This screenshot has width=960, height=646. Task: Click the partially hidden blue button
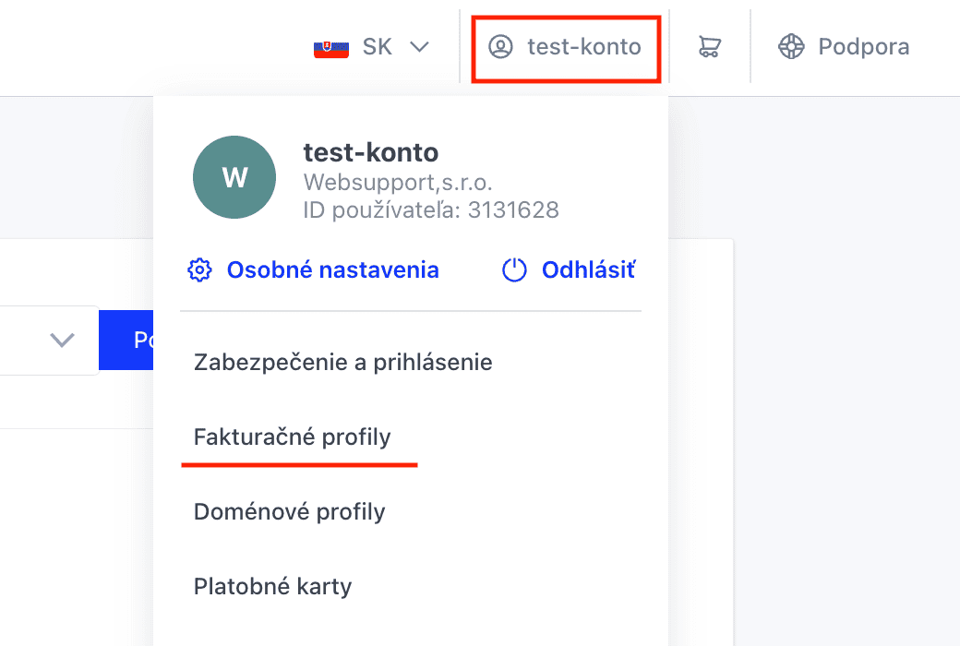[126, 340]
